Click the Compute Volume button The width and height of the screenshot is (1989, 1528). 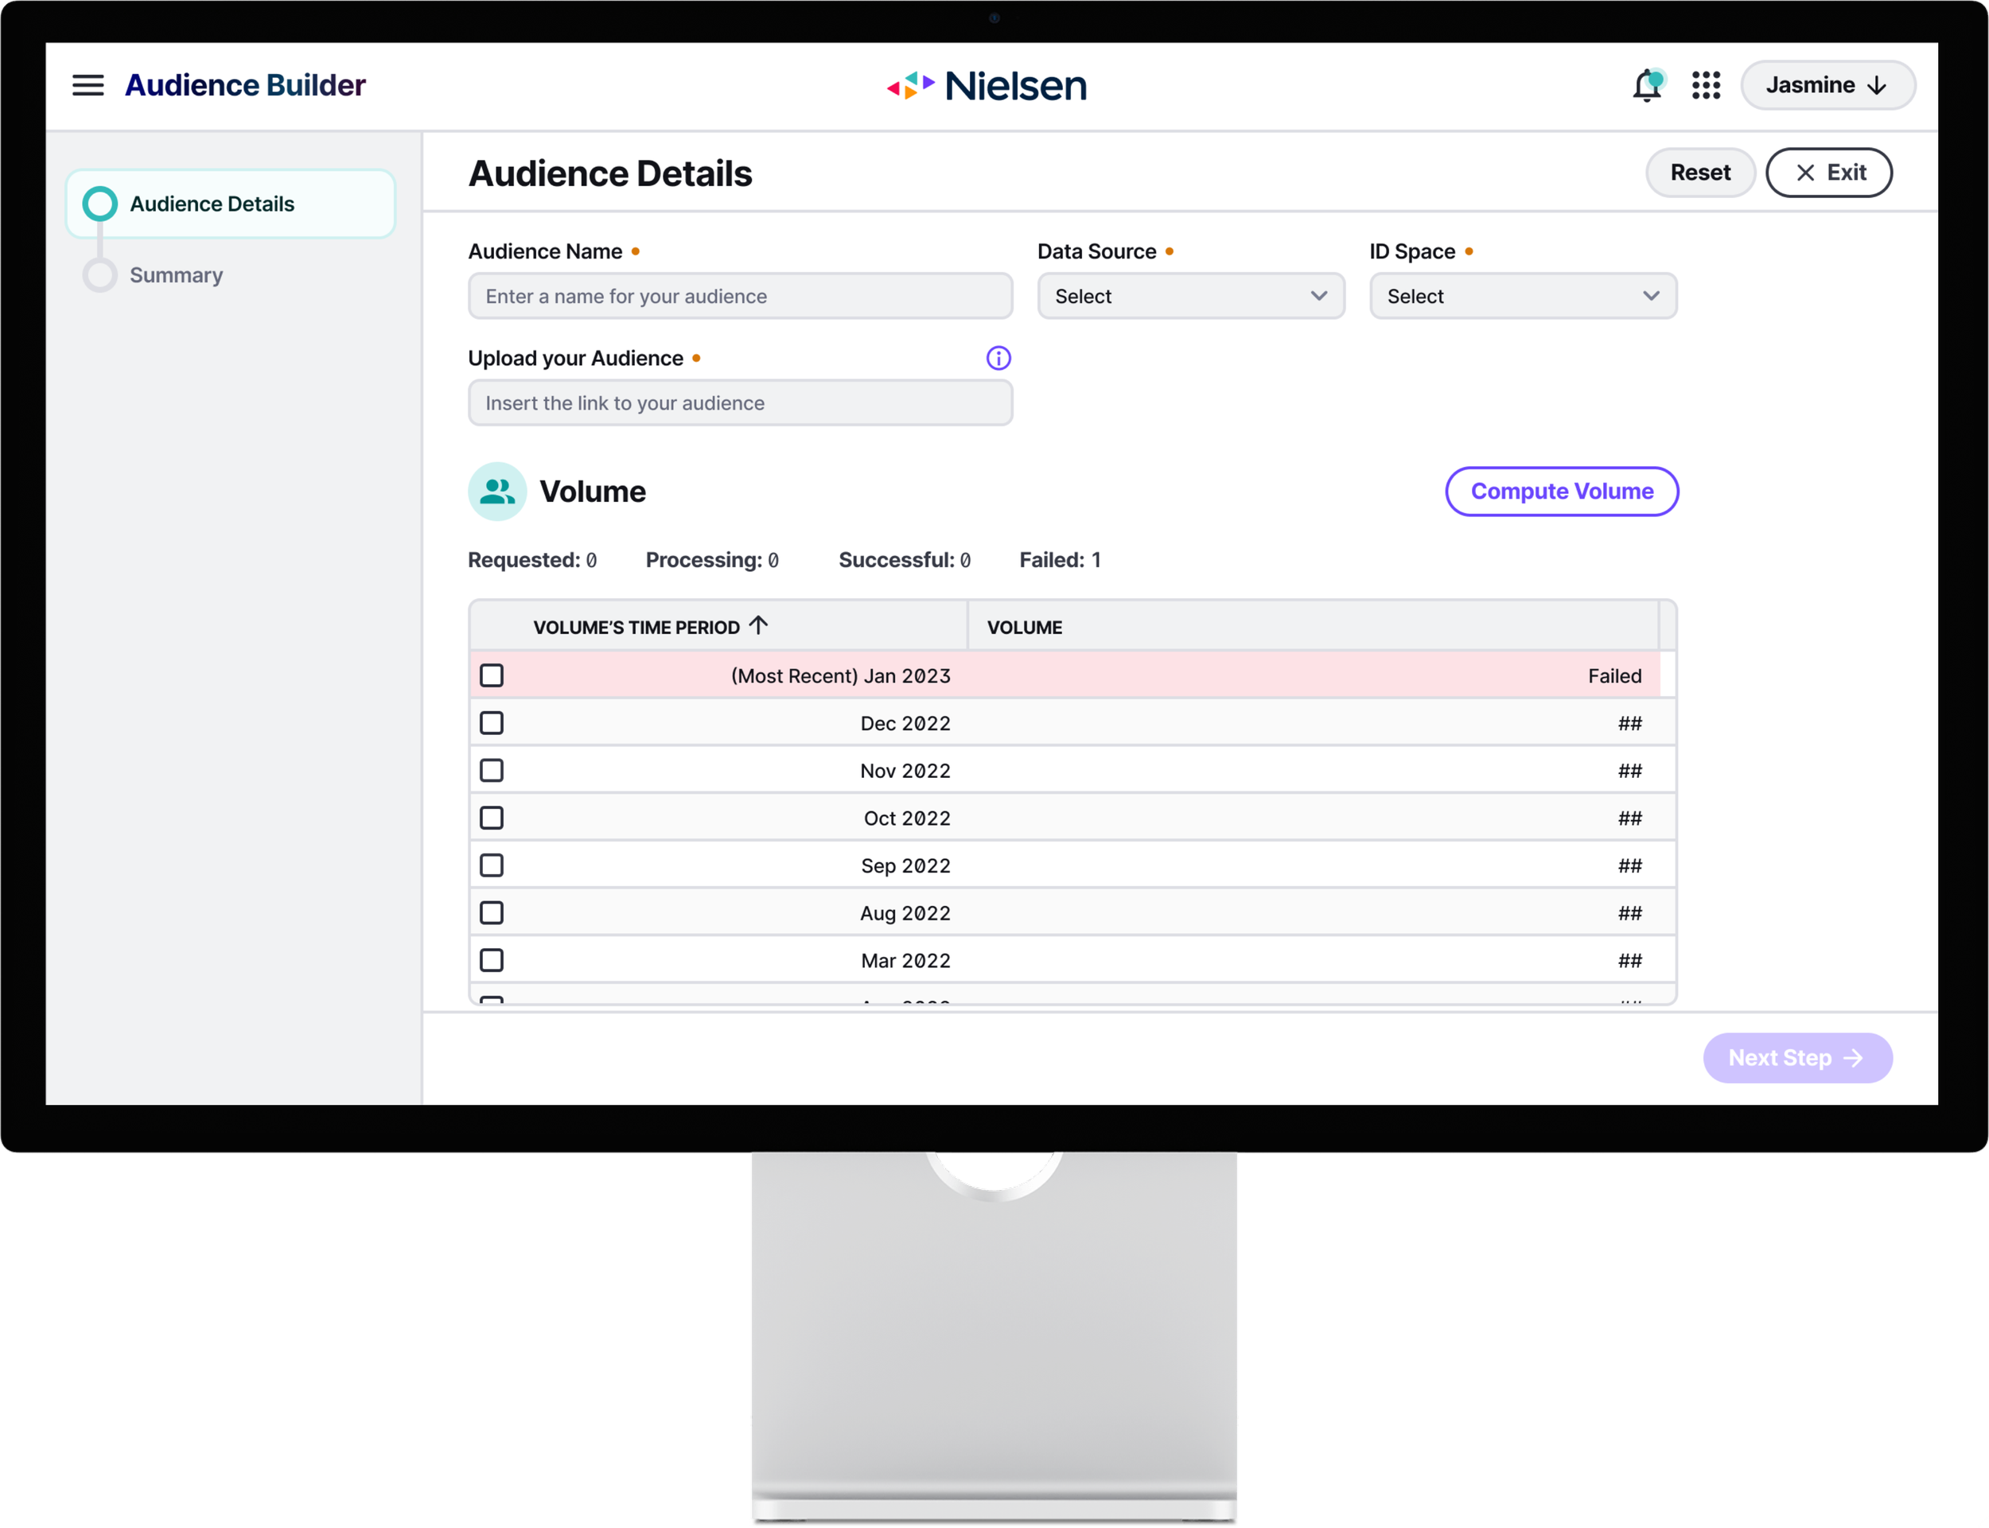(1562, 491)
